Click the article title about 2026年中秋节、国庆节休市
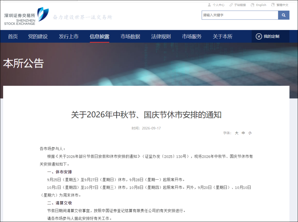 (x=146, y=115)
